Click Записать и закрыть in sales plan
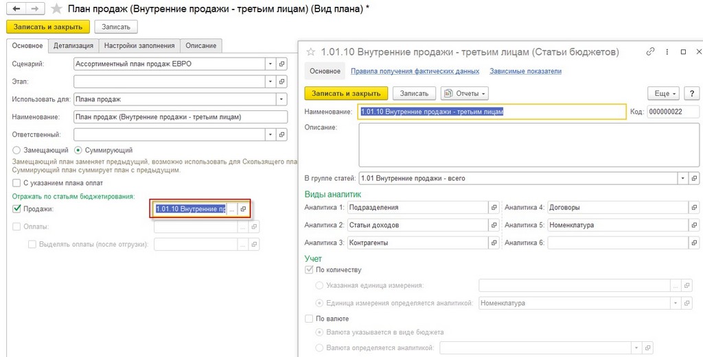Viewport: 703px width, 357px height. coord(48,27)
